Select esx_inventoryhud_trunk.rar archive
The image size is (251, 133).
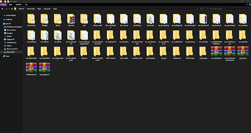230,54
